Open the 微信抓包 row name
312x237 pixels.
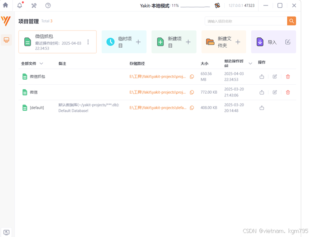[x=37, y=77]
